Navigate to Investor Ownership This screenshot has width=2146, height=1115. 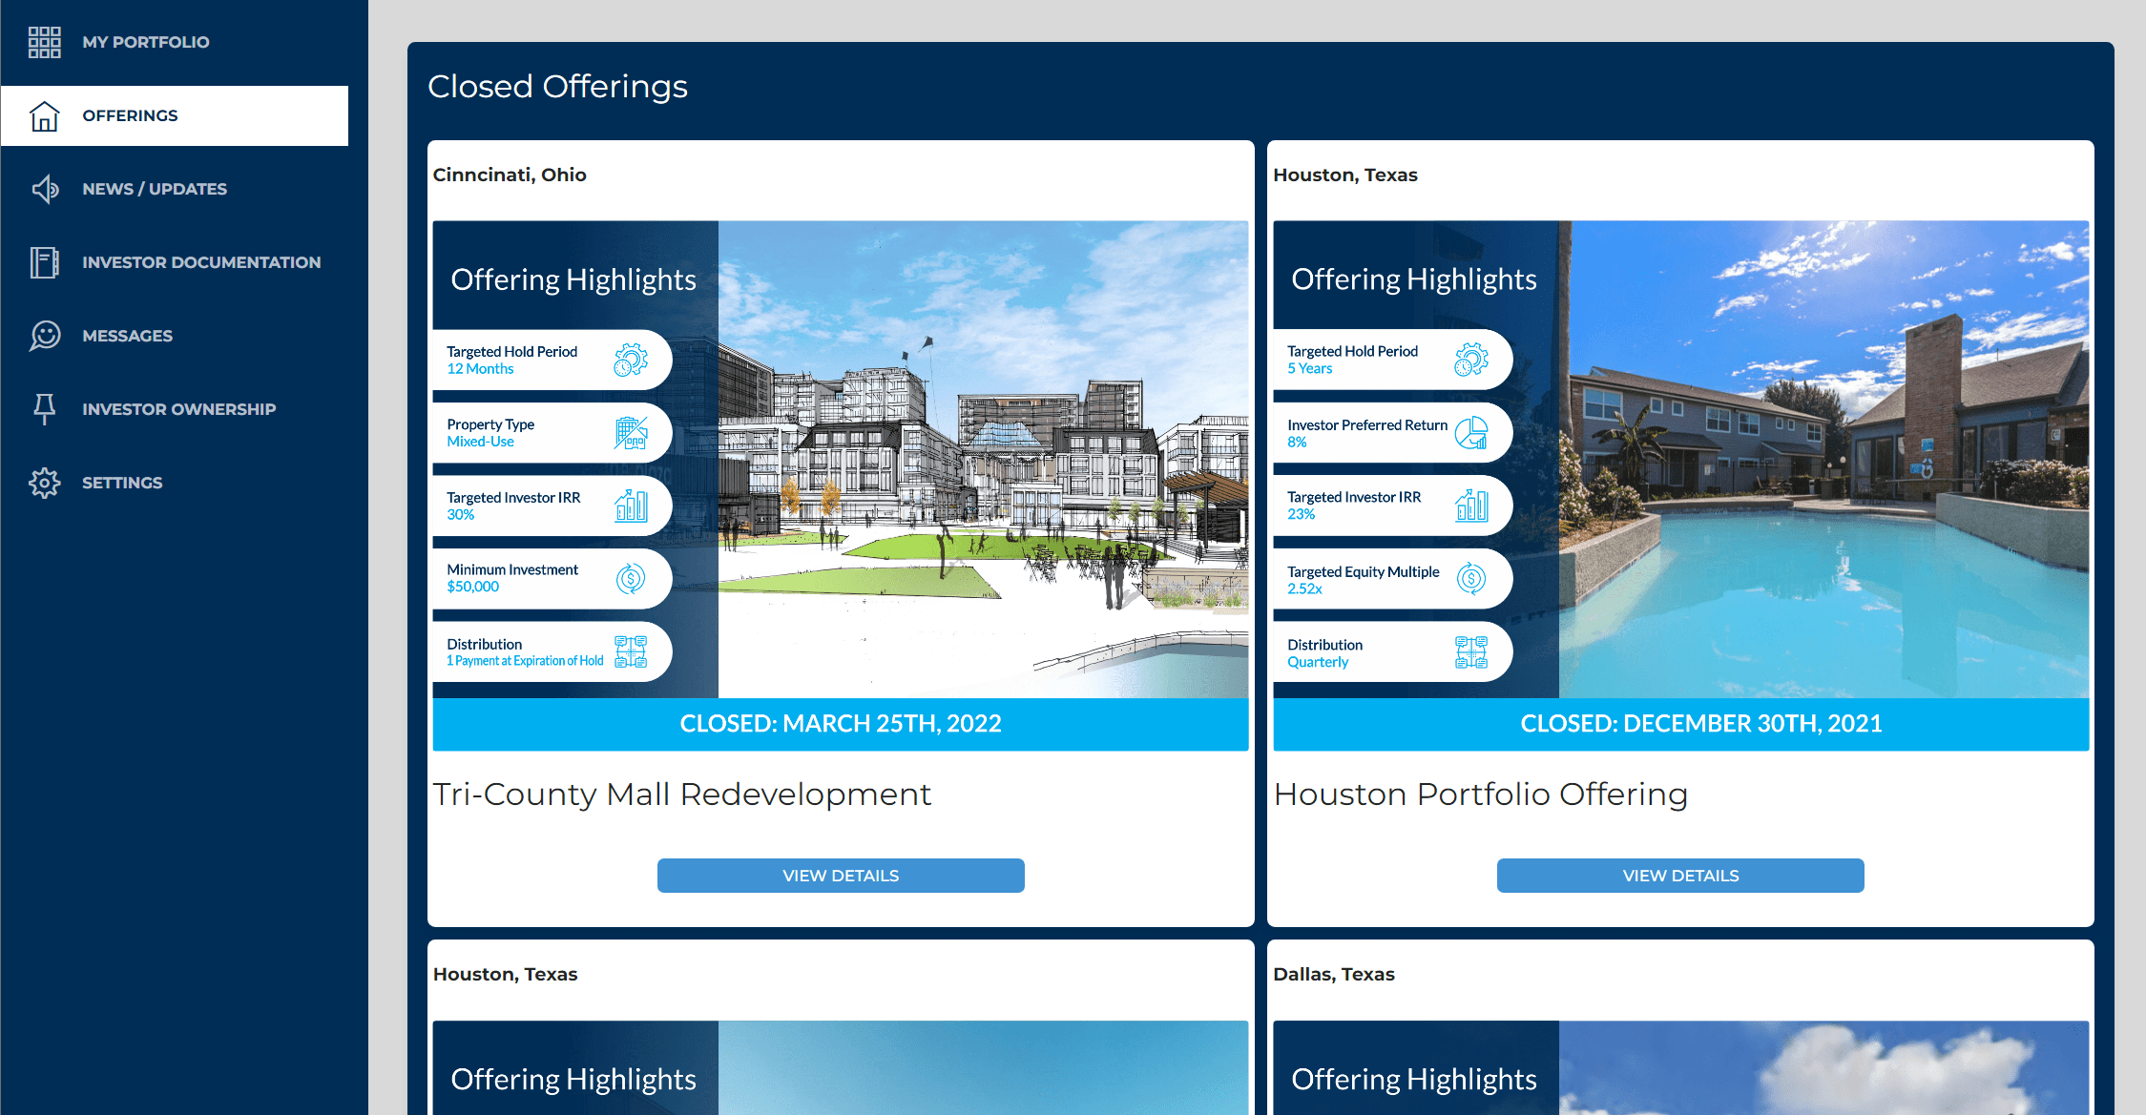pyautogui.click(x=177, y=408)
